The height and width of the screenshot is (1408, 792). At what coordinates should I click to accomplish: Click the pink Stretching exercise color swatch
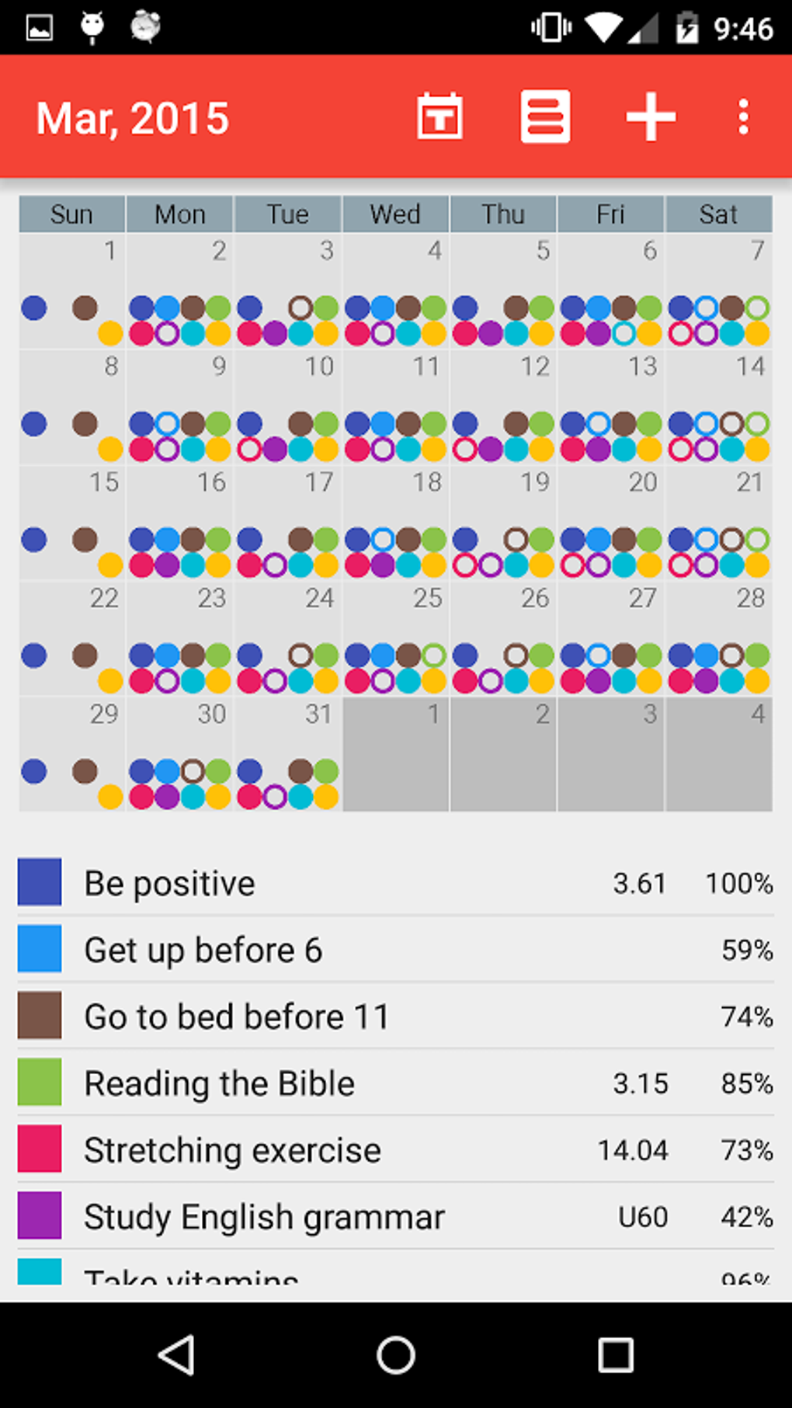(x=40, y=1149)
